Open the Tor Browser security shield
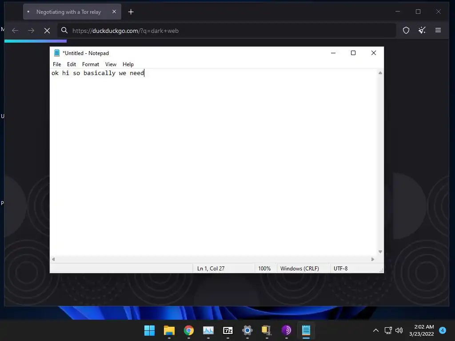The height and width of the screenshot is (341, 455). [406, 30]
